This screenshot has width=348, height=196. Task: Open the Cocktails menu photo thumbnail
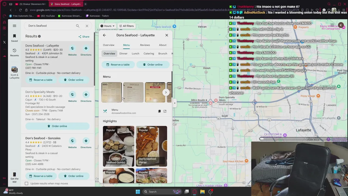tap(133, 92)
